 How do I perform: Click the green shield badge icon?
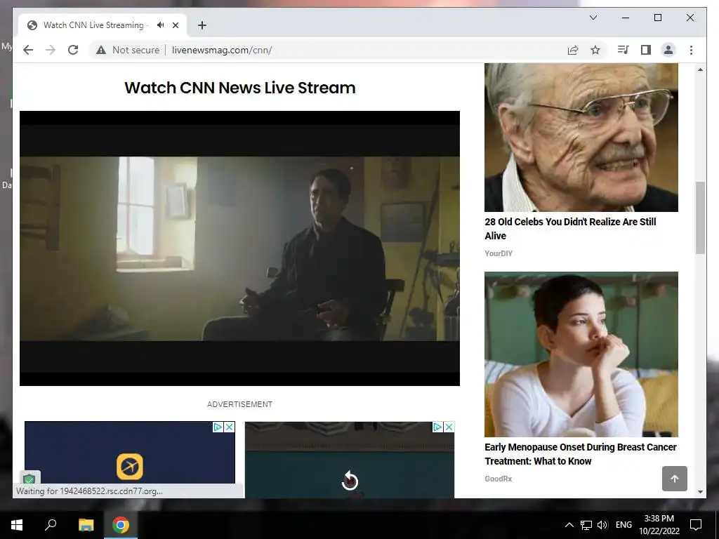pos(29,479)
